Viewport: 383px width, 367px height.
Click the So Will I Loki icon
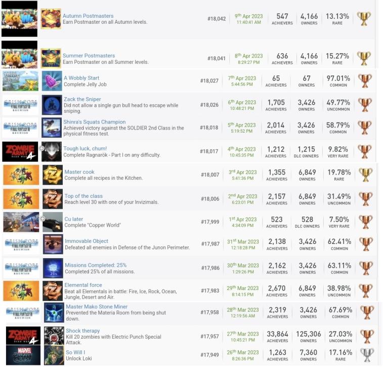click(x=54, y=355)
